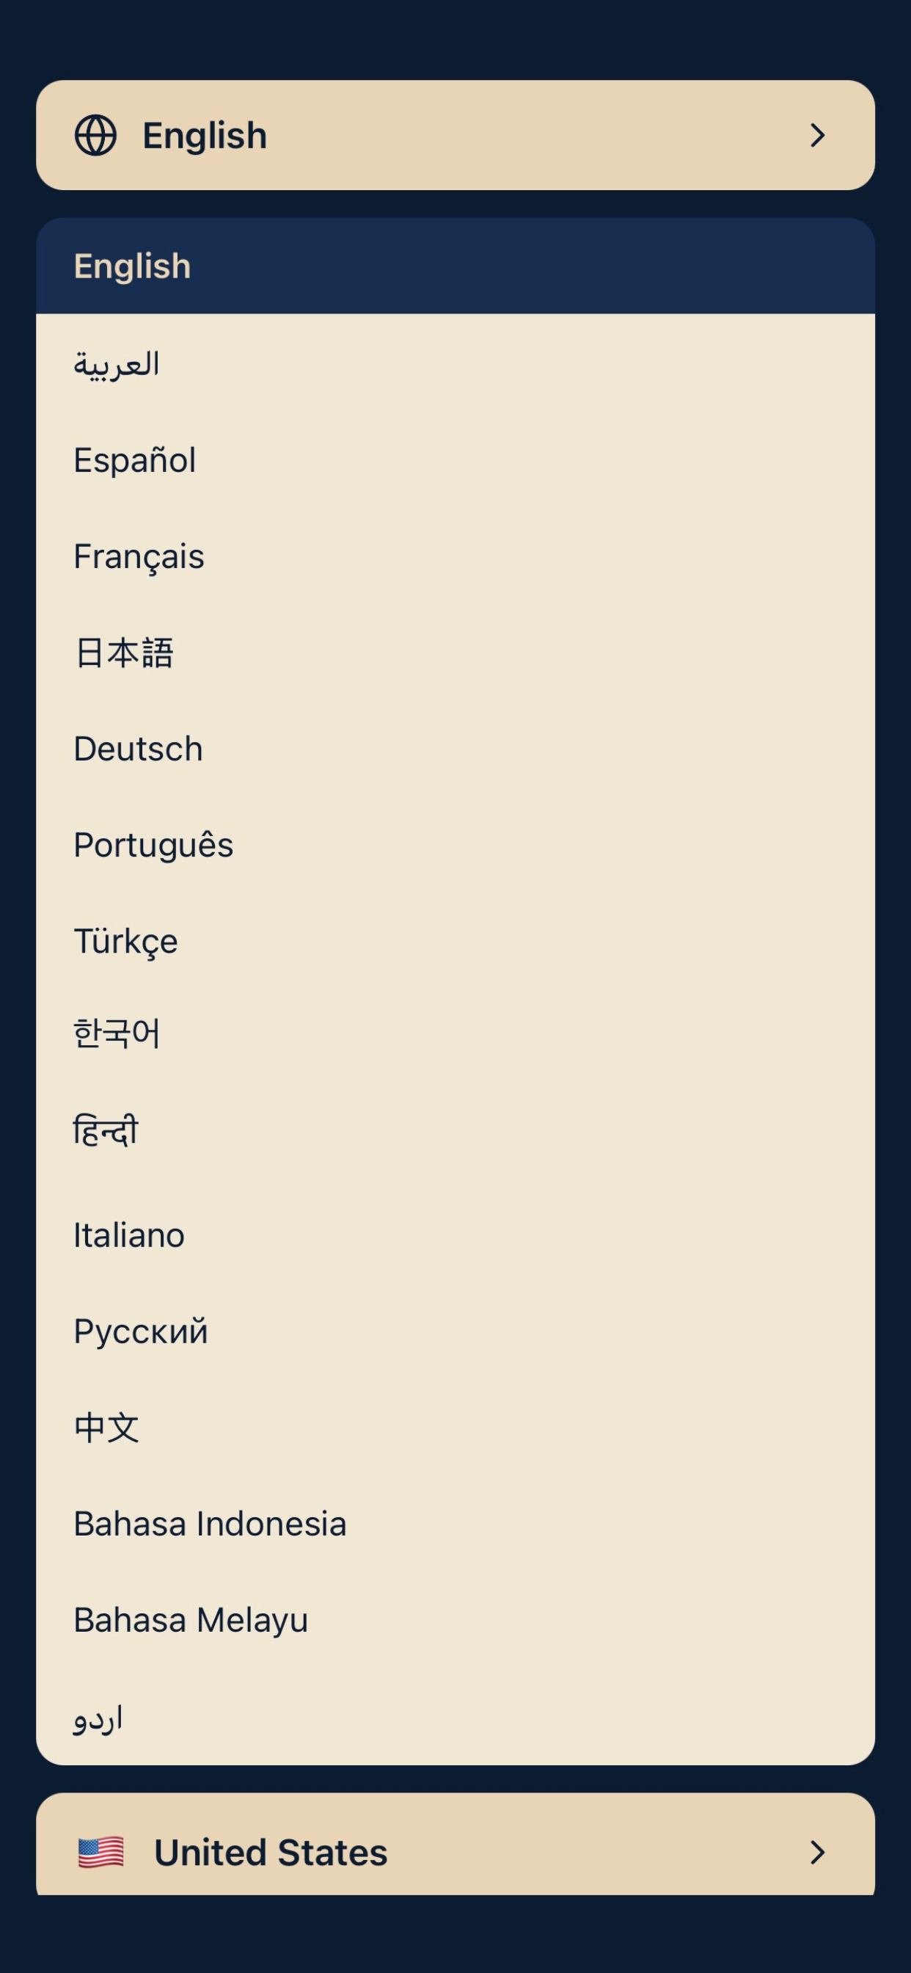Click the United States flag icon

[x=101, y=1853]
